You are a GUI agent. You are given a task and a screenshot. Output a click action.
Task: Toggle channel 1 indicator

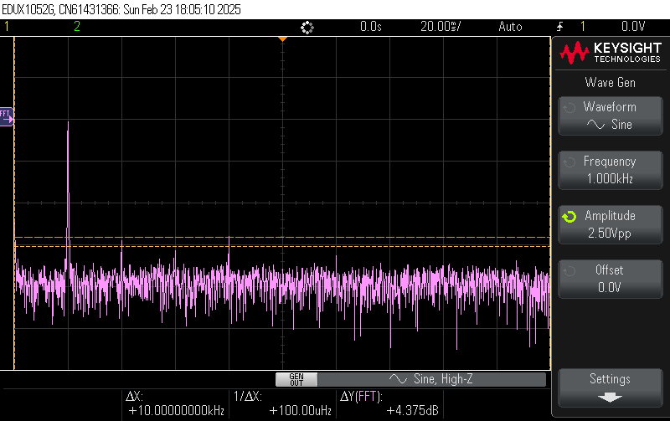coord(8,27)
